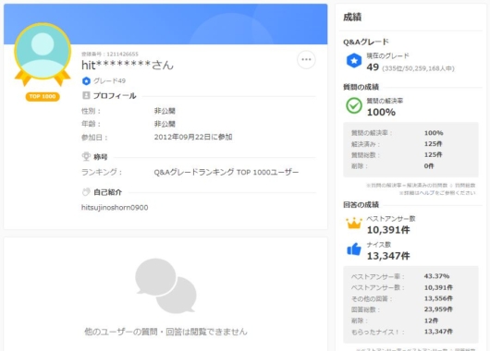The height and width of the screenshot is (351, 490).
Task: Click the help note 詳細はヘルプをご参照ください
Action: tap(437, 193)
